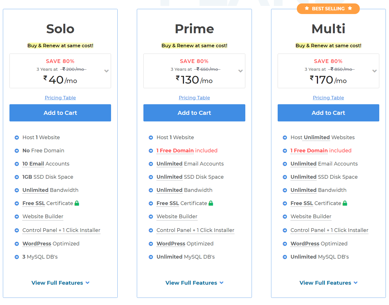Click the lock icon beside Solo's Free SSL Certificate
The width and height of the screenshot is (389, 305).
[x=77, y=203]
